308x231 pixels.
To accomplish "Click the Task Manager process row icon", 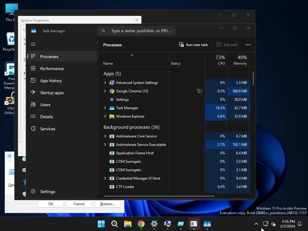I will [x=112, y=108].
